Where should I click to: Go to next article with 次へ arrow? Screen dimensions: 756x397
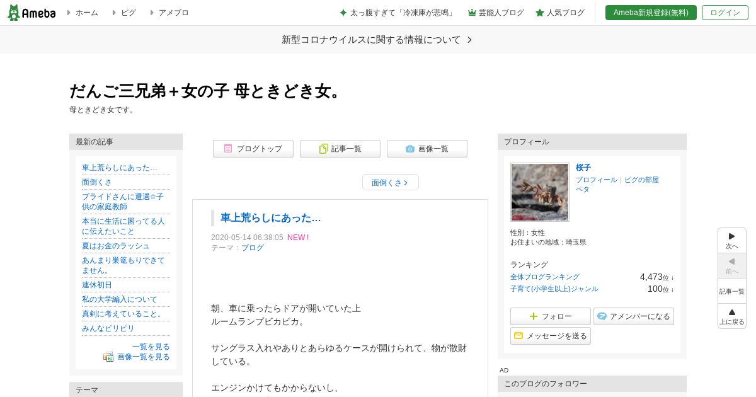pyautogui.click(x=732, y=241)
